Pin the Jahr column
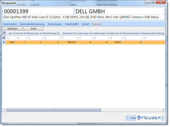This screenshot has width=170, height=127. pos(14,33)
